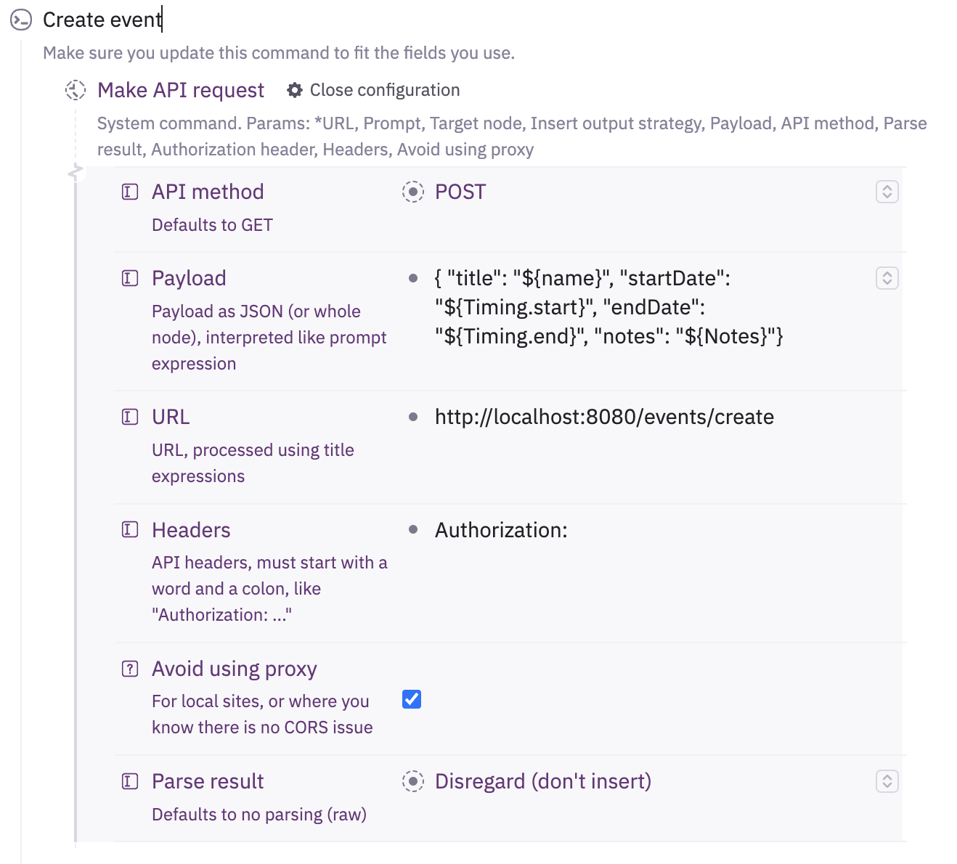Open the Make API request command
The width and height of the screenshot is (957, 864).
(x=181, y=90)
